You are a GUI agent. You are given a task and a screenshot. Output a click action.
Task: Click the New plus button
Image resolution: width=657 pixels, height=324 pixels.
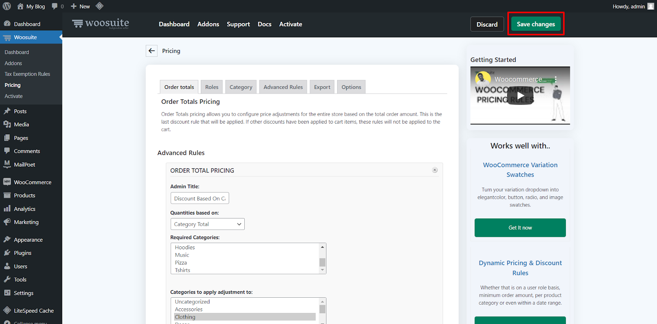click(x=80, y=6)
